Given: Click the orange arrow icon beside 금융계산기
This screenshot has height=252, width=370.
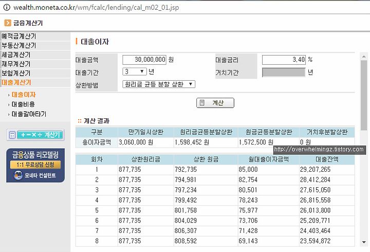Looking at the screenshot, I should (8, 23).
